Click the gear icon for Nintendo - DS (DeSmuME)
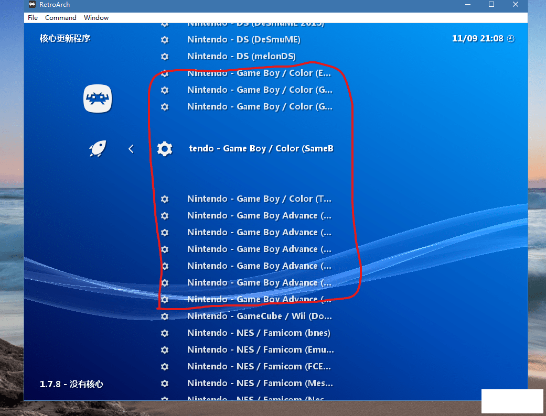Viewport: 546px width, 416px height. (x=165, y=40)
